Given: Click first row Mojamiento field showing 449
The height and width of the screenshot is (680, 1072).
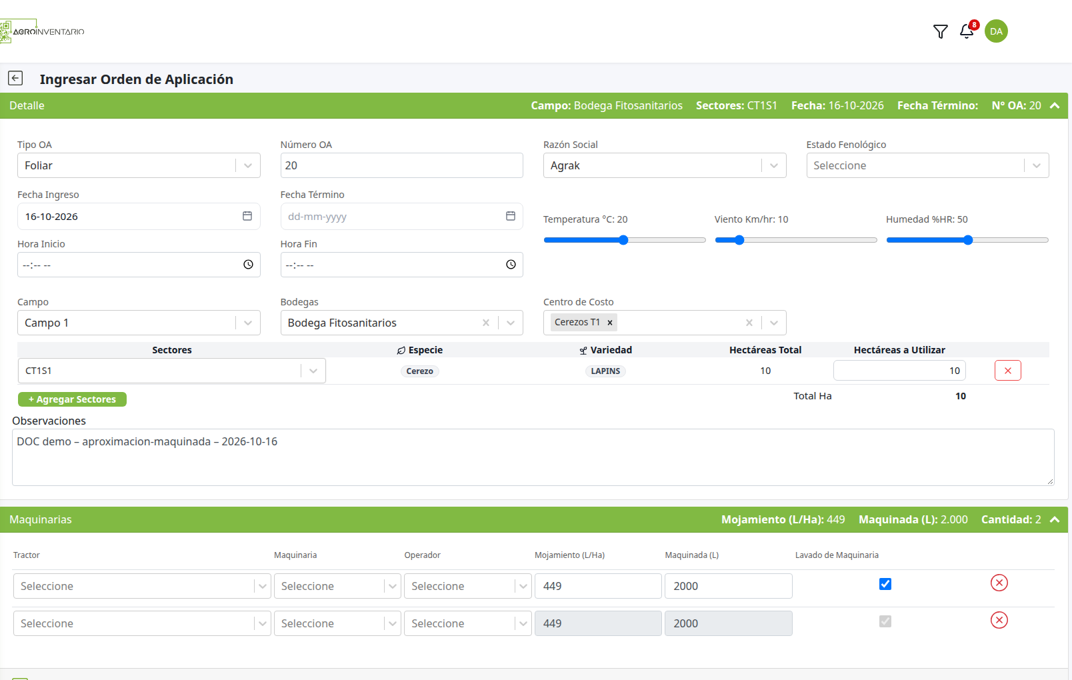Looking at the screenshot, I should [x=598, y=586].
